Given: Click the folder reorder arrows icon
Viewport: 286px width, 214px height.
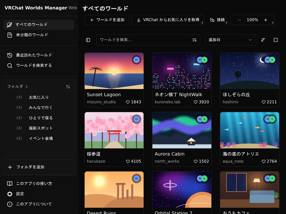Looking at the screenshot, I should tap(68, 87).
